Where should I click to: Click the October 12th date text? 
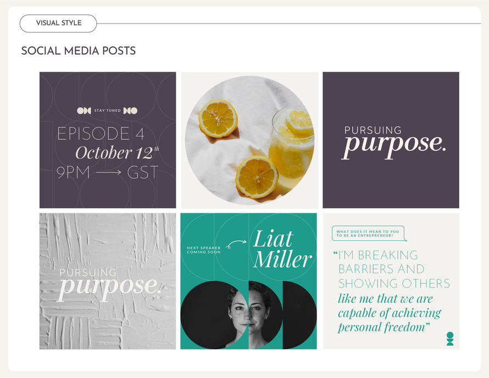coord(117,153)
